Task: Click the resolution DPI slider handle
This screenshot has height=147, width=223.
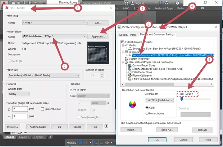Action: coord(182,99)
